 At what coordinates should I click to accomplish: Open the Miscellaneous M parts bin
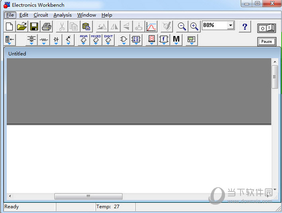(176, 40)
